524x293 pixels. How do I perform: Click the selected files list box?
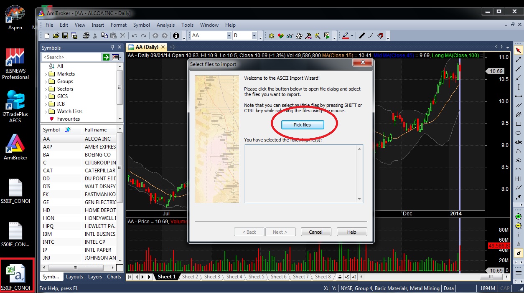(x=304, y=174)
